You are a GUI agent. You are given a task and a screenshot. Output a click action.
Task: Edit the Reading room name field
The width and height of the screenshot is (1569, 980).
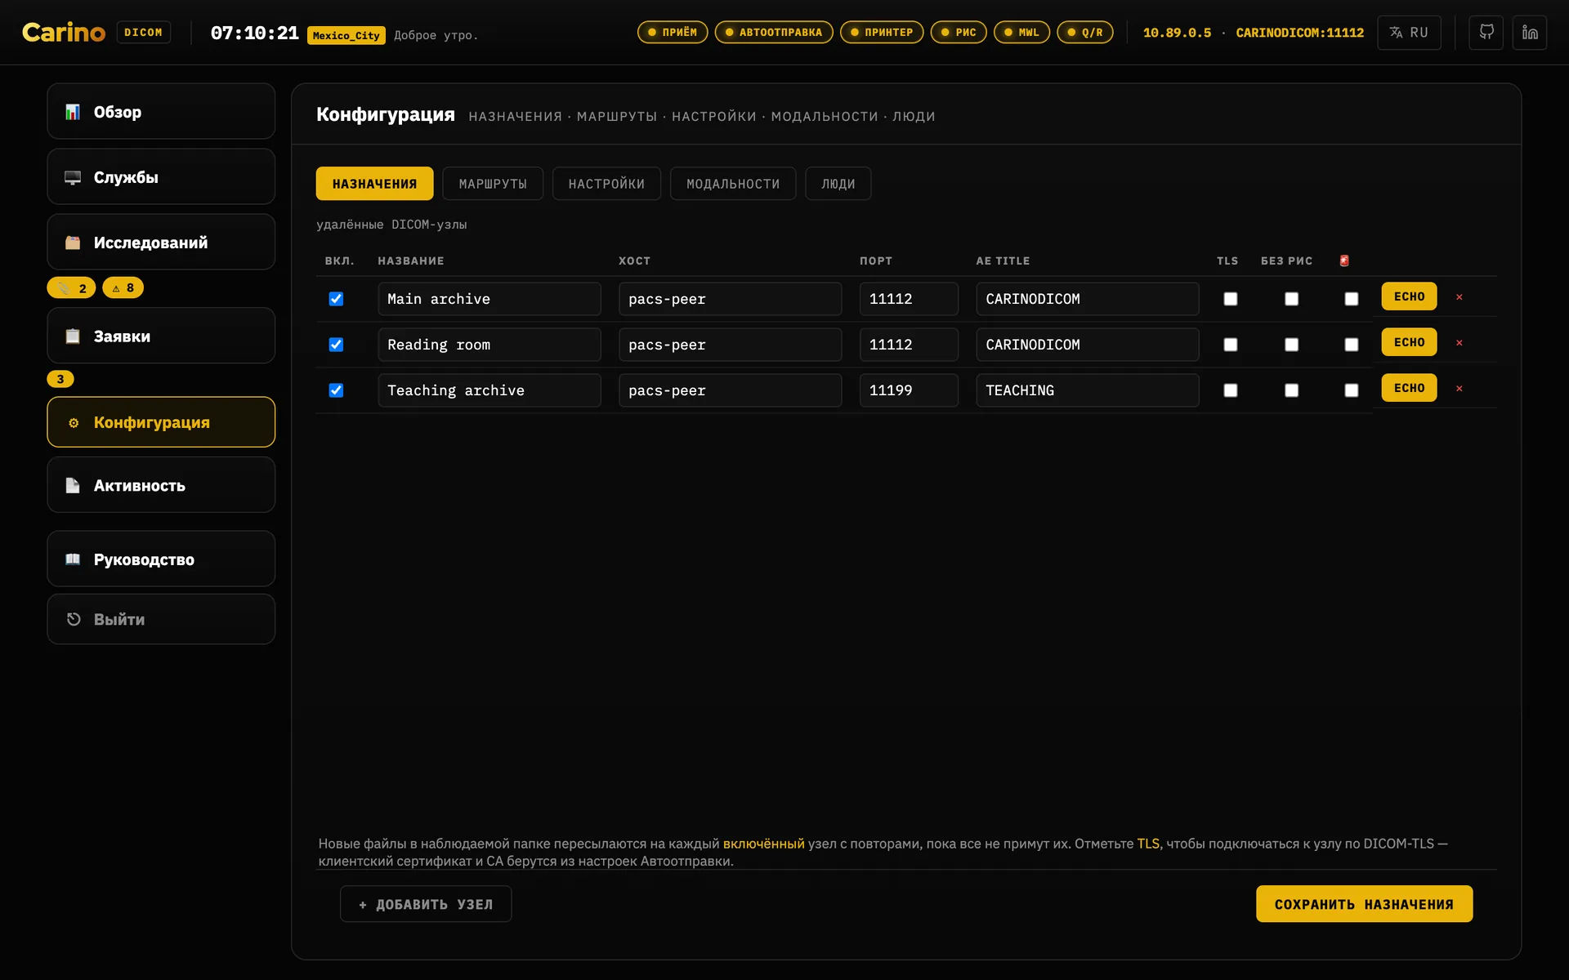pos(489,345)
